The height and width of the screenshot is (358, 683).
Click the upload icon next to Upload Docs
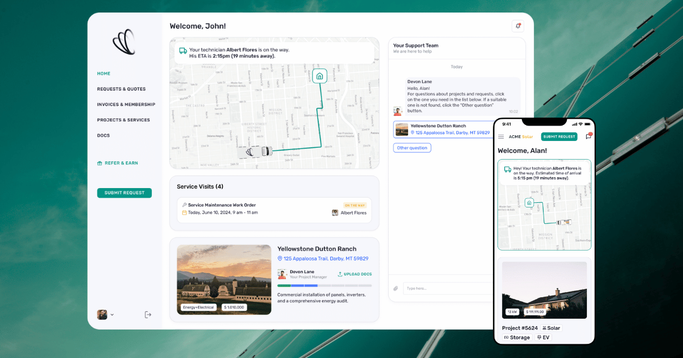[x=340, y=274]
